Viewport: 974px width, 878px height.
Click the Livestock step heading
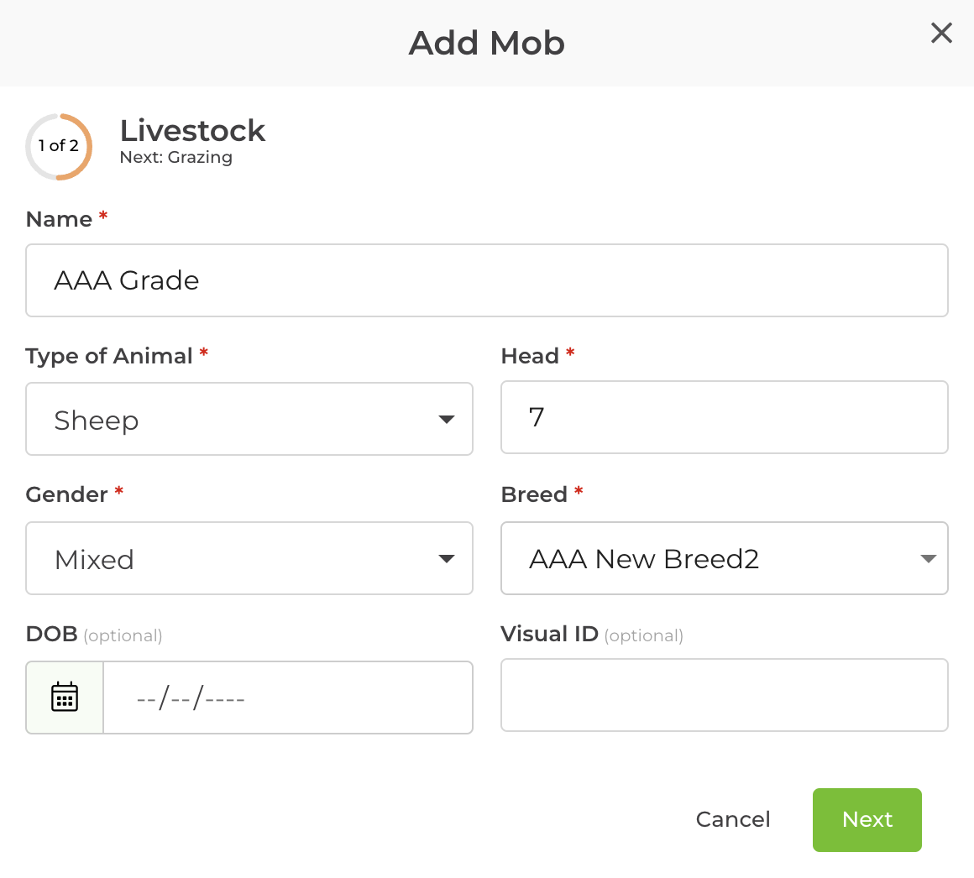pos(192,131)
